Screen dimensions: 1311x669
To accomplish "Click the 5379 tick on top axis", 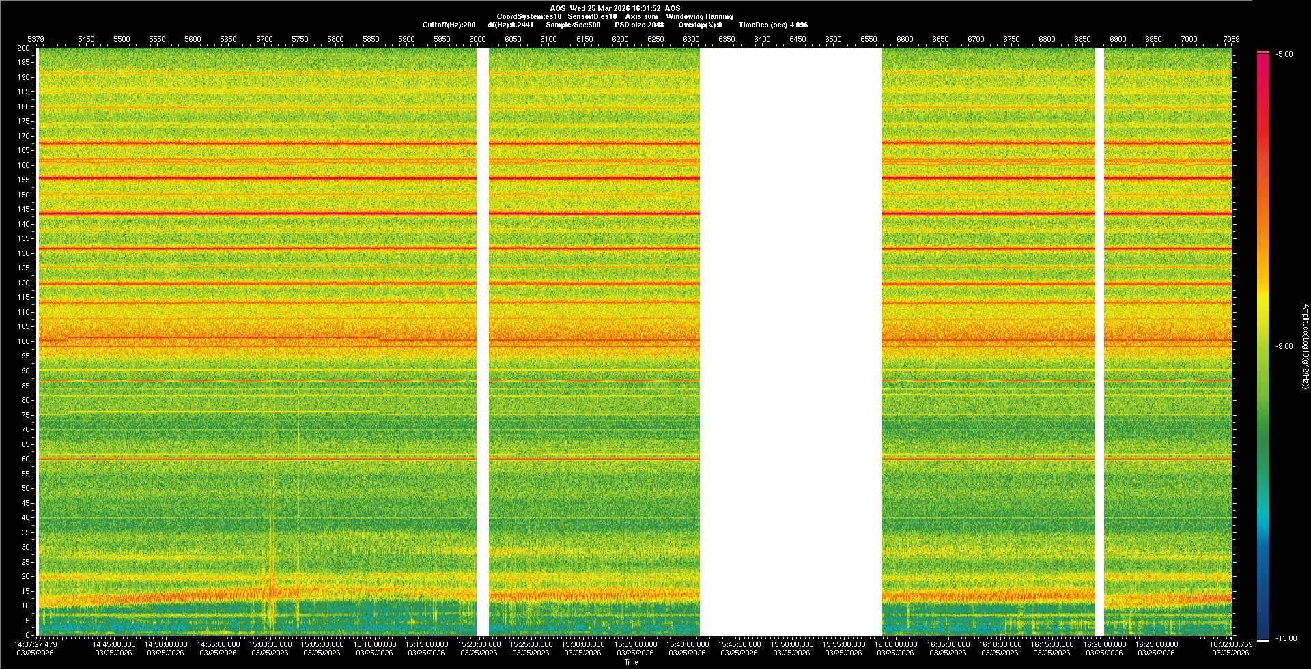I will point(36,39).
